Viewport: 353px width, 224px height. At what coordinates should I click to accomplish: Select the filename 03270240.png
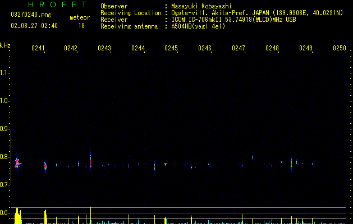(x=31, y=15)
